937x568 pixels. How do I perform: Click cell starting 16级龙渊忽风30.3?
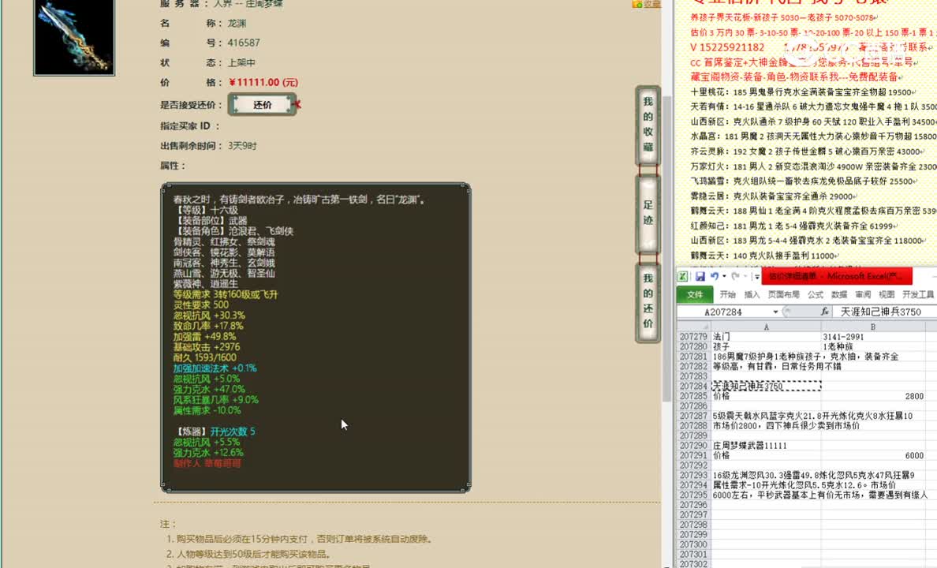click(x=813, y=475)
